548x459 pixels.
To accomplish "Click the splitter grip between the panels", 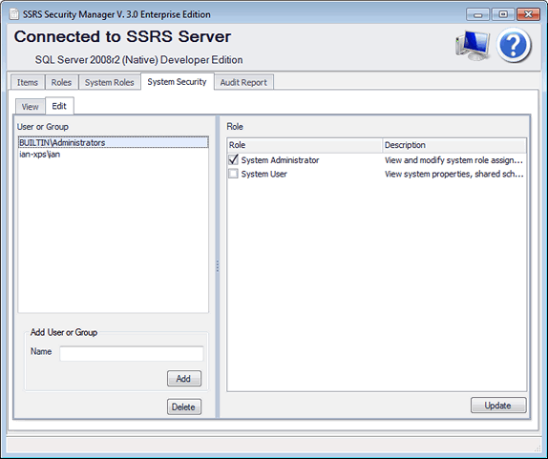I will tap(218, 266).
